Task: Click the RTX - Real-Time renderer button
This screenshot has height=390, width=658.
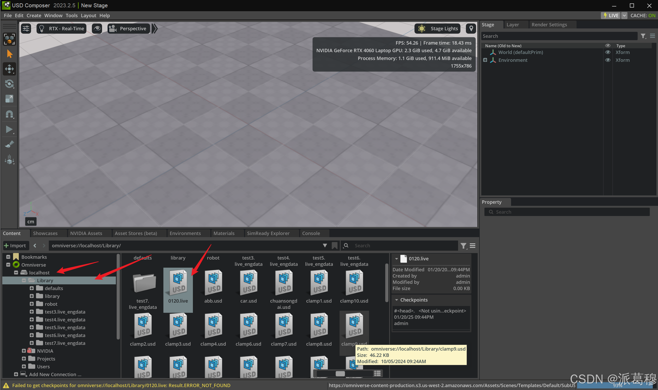Action: [61, 28]
